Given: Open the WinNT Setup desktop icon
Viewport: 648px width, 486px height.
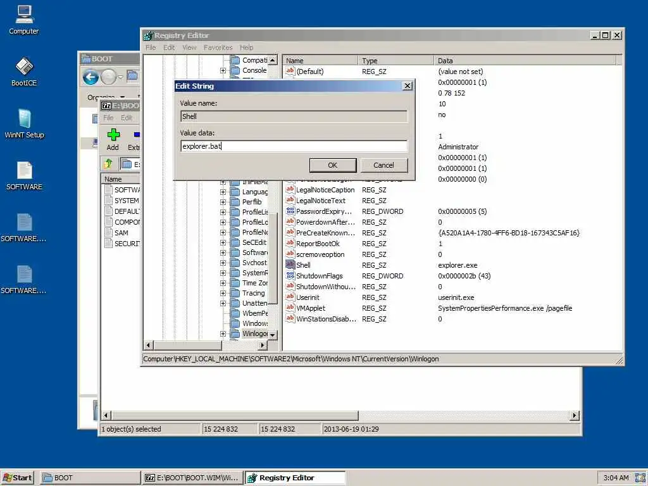Looking at the screenshot, I should click(24, 123).
